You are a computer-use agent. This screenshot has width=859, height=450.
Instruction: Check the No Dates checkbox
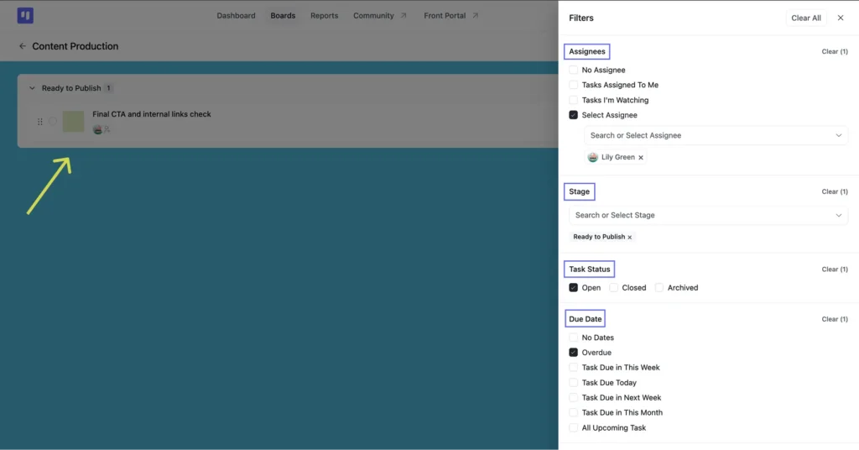click(x=573, y=337)
